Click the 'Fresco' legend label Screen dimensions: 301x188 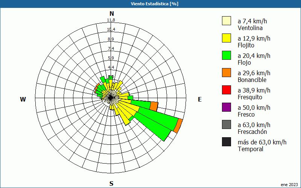coord(246,114)
